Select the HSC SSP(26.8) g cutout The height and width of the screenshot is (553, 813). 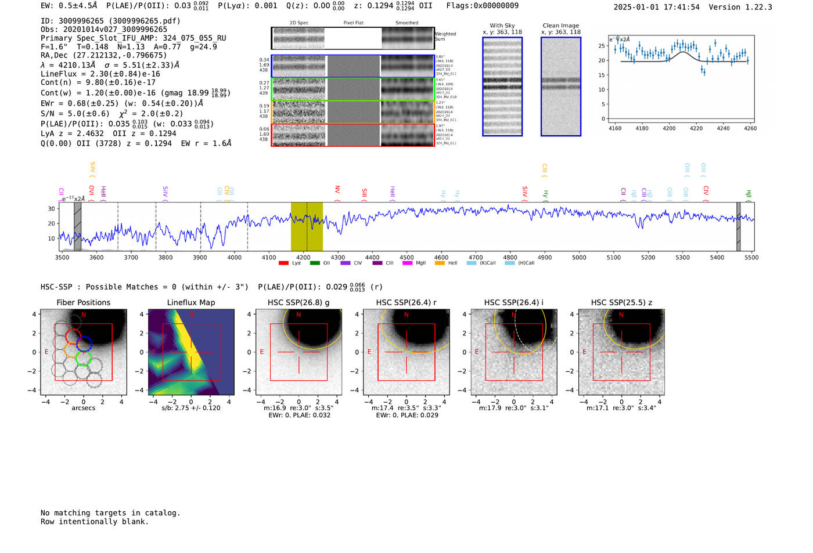coord(298,352)
